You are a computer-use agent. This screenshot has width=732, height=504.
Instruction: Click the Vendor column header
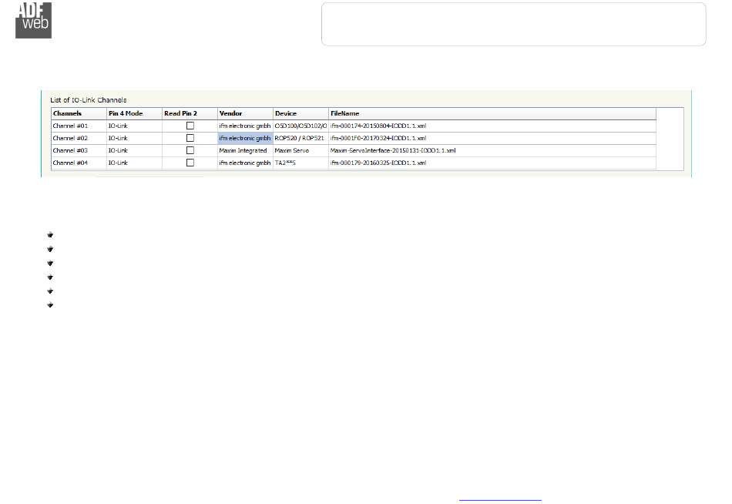click(244, 113)
